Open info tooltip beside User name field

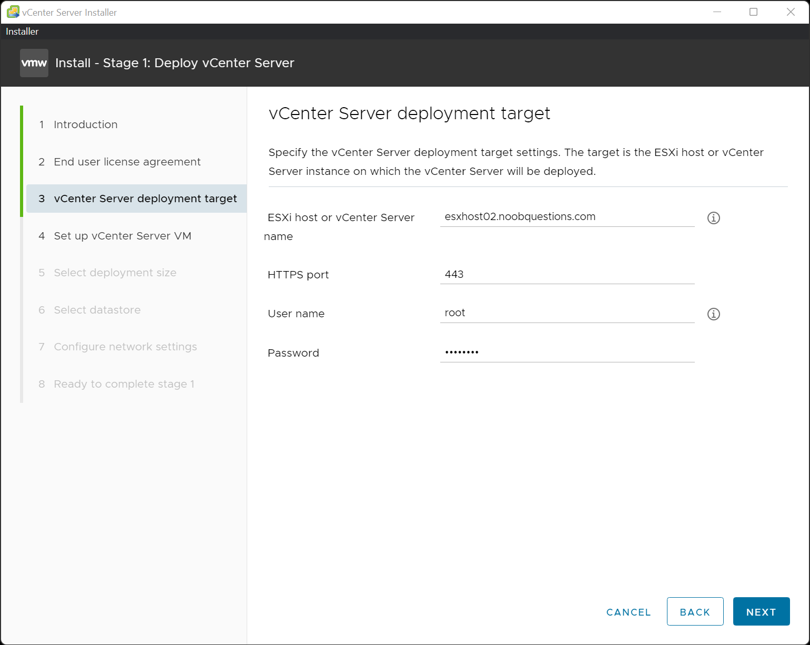[x=713, y=314]
